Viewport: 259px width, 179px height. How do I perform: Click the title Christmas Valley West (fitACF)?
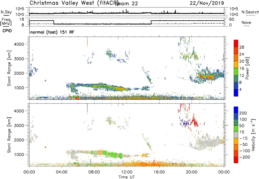click(x=74, y=3)
